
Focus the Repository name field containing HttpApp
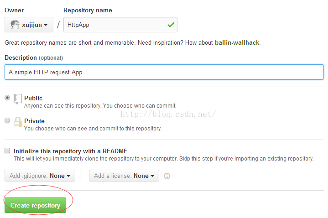point(120,25)
